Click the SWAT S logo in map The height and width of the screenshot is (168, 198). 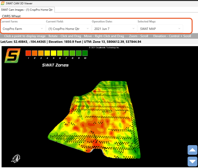click(x=12, y=56)
